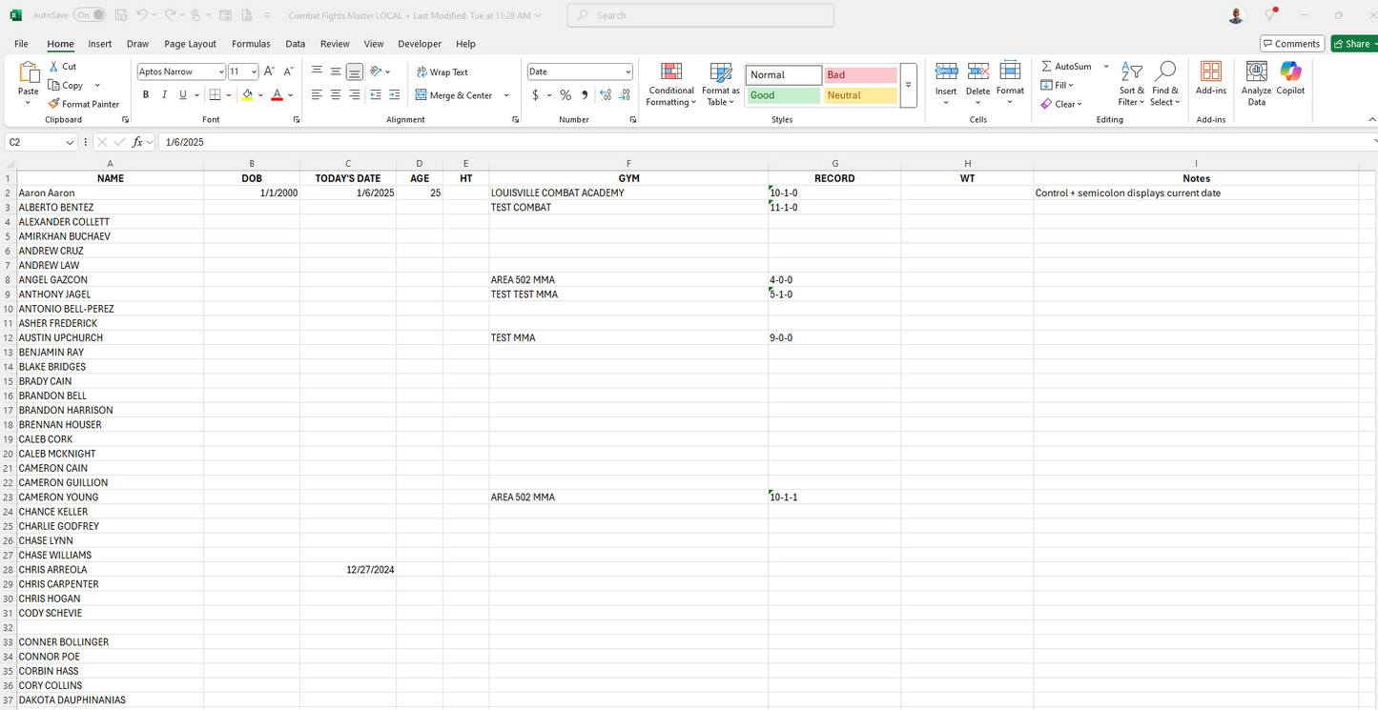Toggle Wrap Text for the selected cell
This screenshot has height=710, width=1378.
tap(441, 71)
